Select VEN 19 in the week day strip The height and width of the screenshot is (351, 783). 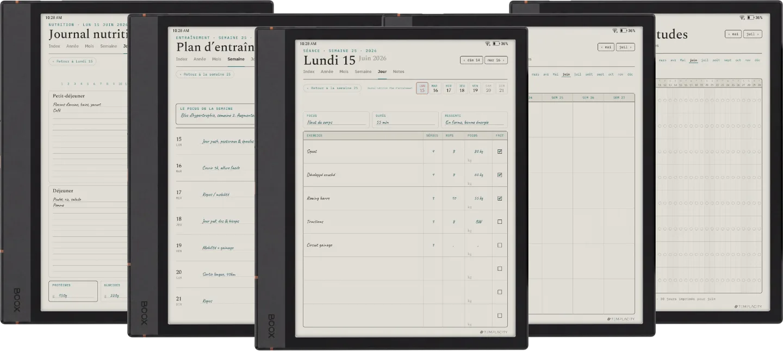coord(475,88)
